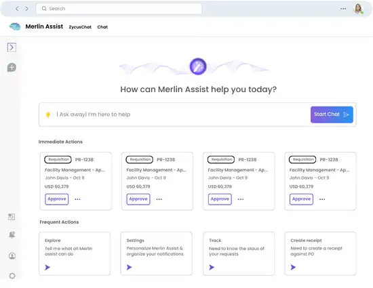Viewport: 373px width, 288px height.
Task: Run the Create receipt action arrow
Action: (x=293, y=267)
